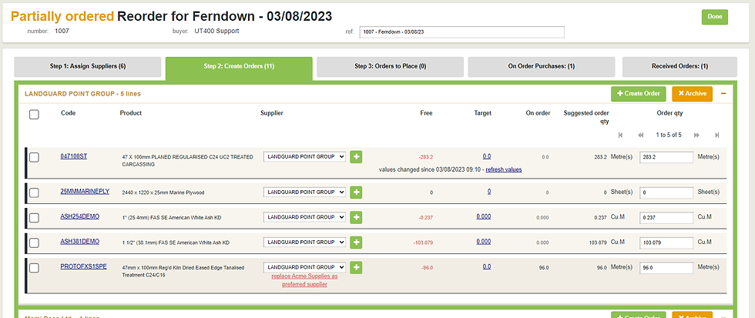Tick the checkbox for 25MMMARINEPLY
The height and width of the screenshot is (318, 755).
tap(34, 192)
